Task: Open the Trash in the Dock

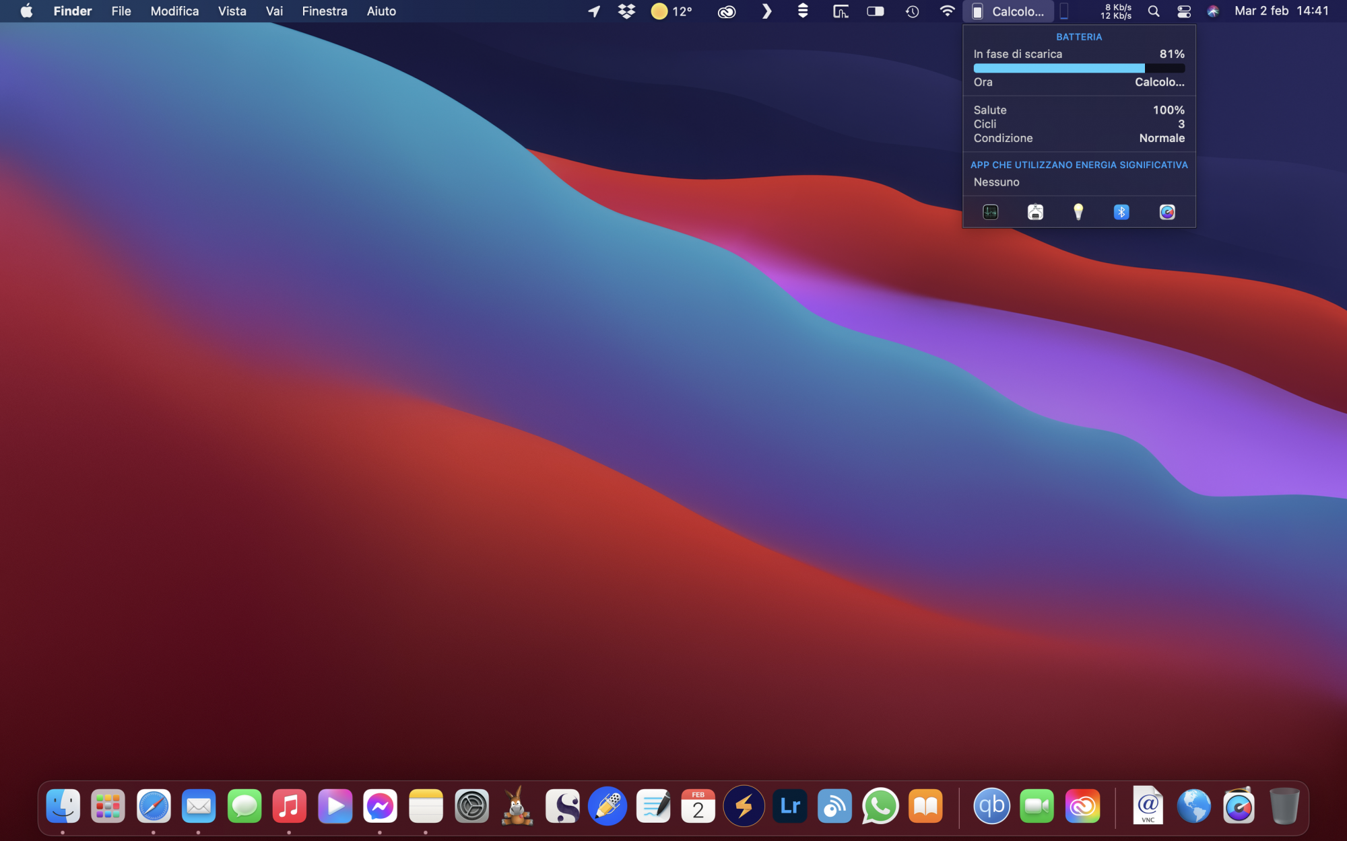Action: [x=1284, y=806]
